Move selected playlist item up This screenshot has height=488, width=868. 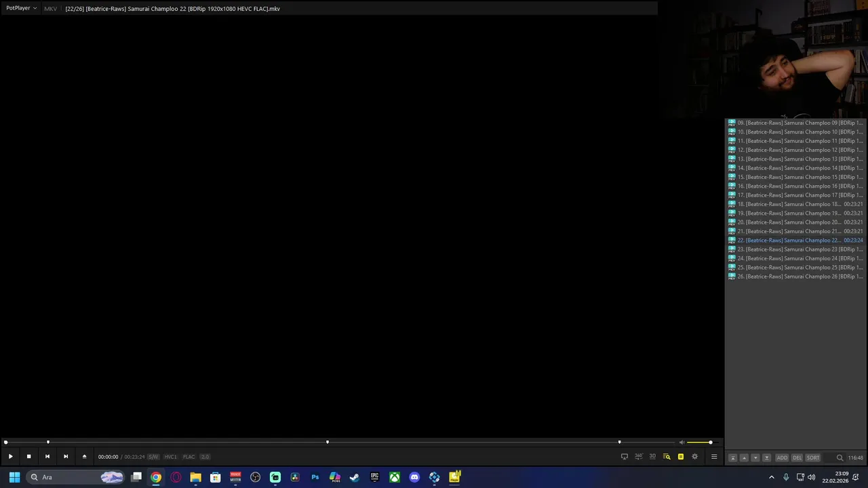(744, 458)
